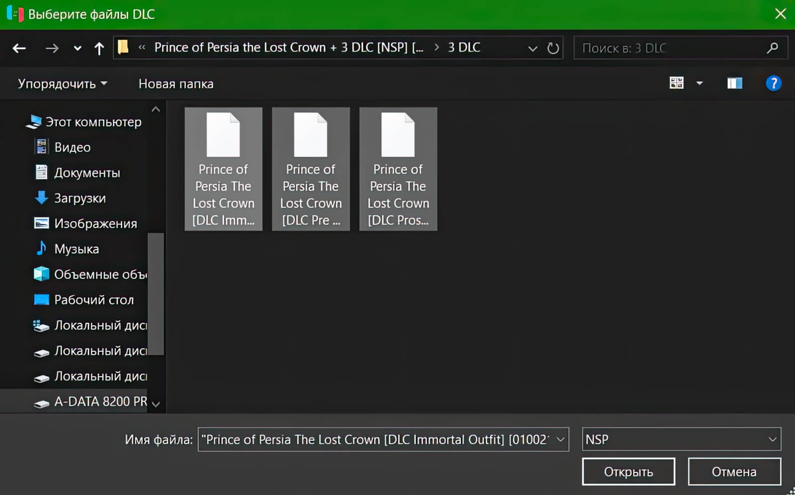
Task: Open the Видео folder
Action: click(73, 147)
